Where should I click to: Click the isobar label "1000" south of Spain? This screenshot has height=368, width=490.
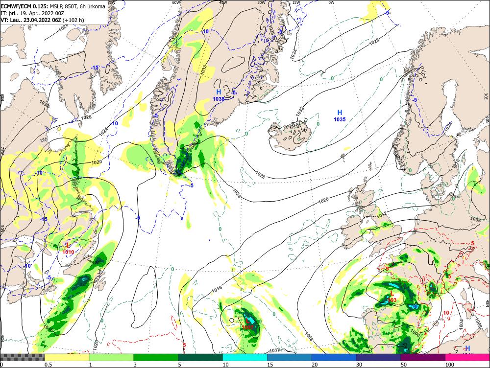pyautogui.click(x=416, y=333)
